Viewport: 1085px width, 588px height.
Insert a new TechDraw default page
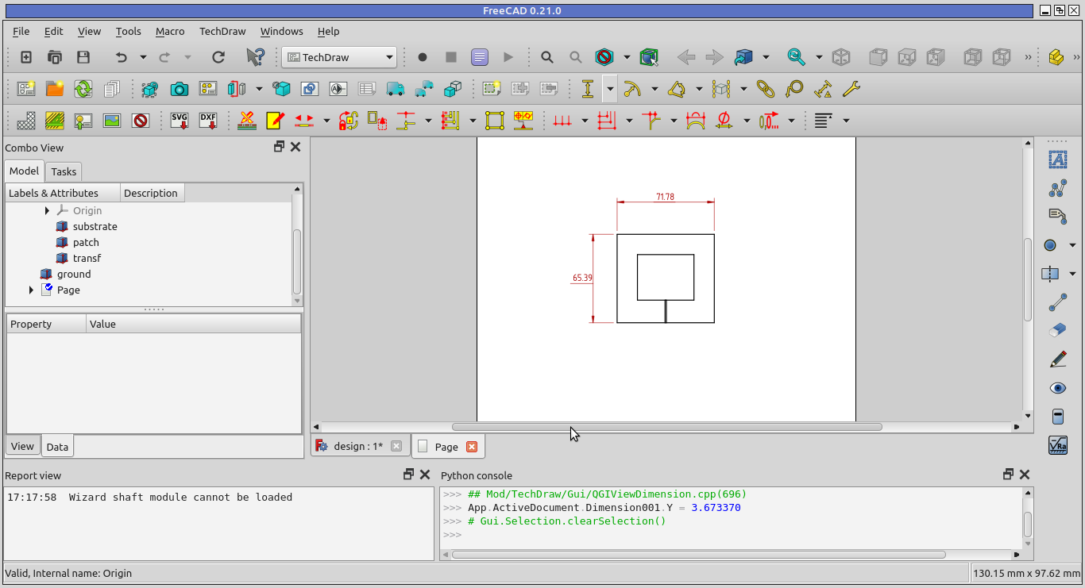[25, 89]
